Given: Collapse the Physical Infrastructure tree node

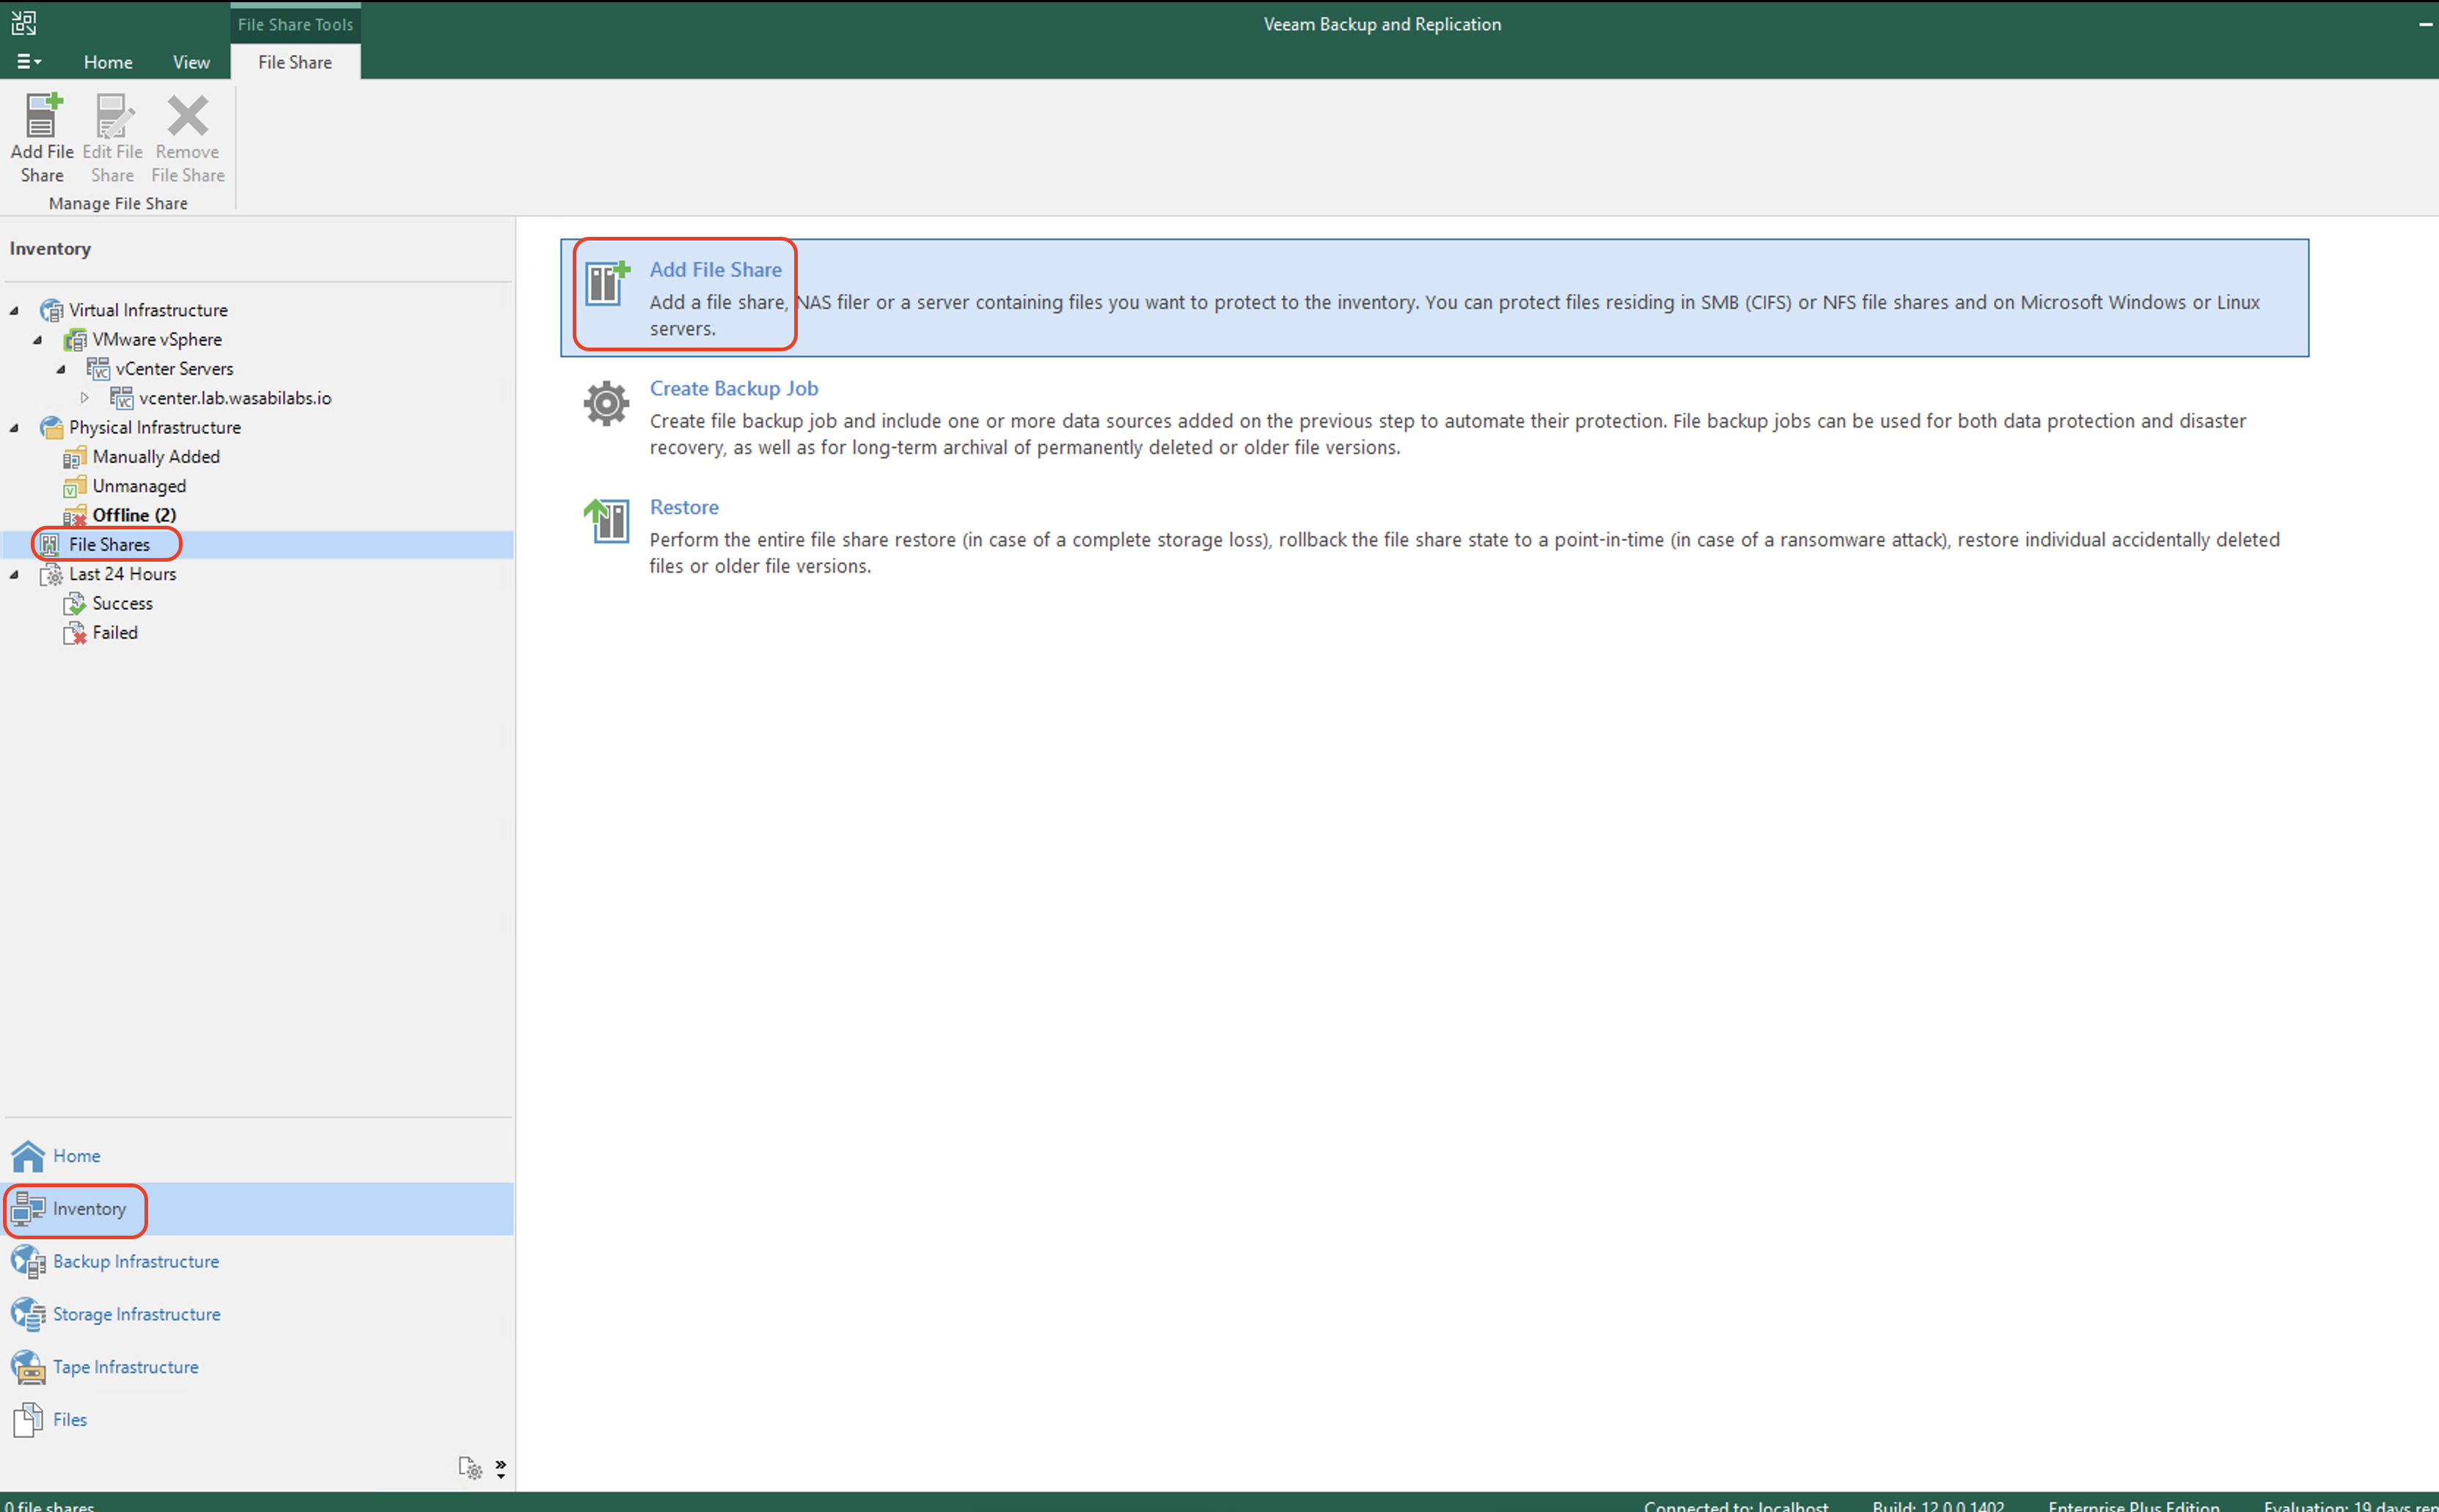Looking at the screenshot, I should (14, 428).
